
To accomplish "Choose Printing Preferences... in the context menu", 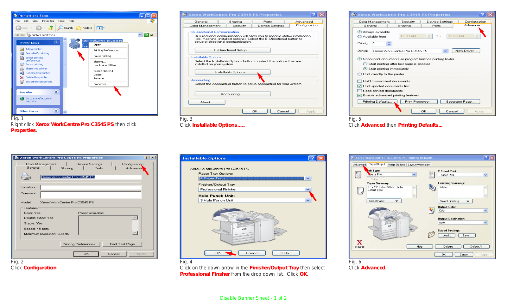I will pyautogui.click(x=107, y=50).
